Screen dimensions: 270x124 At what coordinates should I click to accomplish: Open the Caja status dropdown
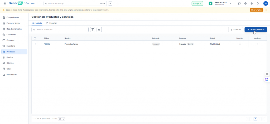(197, 3)
